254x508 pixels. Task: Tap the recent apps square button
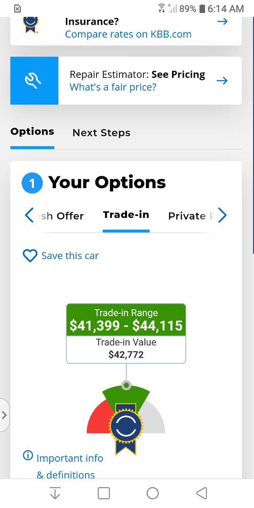[x=103, y=493]
